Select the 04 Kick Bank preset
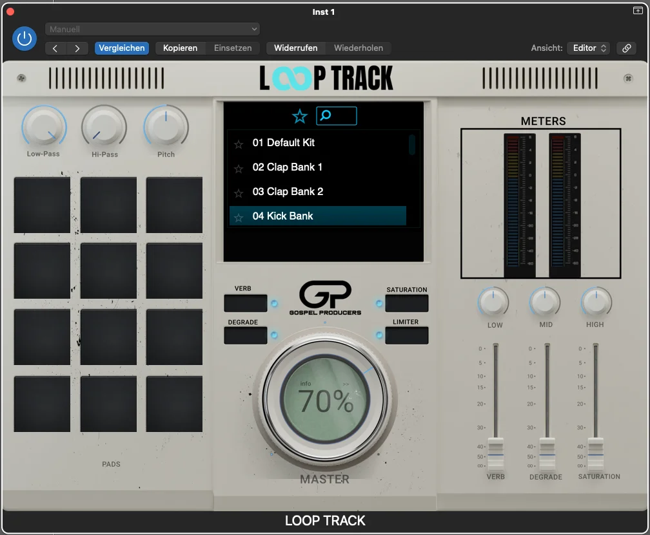The width and height of the screenshot is (650, 535). (317, 216)
